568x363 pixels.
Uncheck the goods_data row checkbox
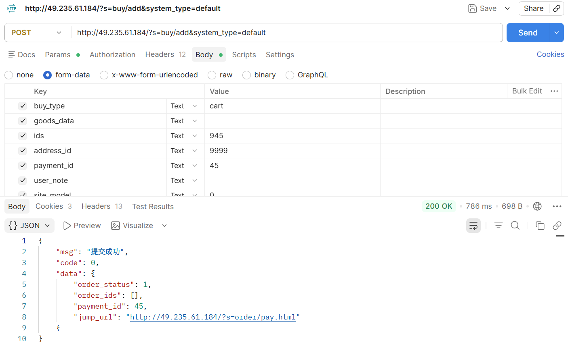click(23, 121)
